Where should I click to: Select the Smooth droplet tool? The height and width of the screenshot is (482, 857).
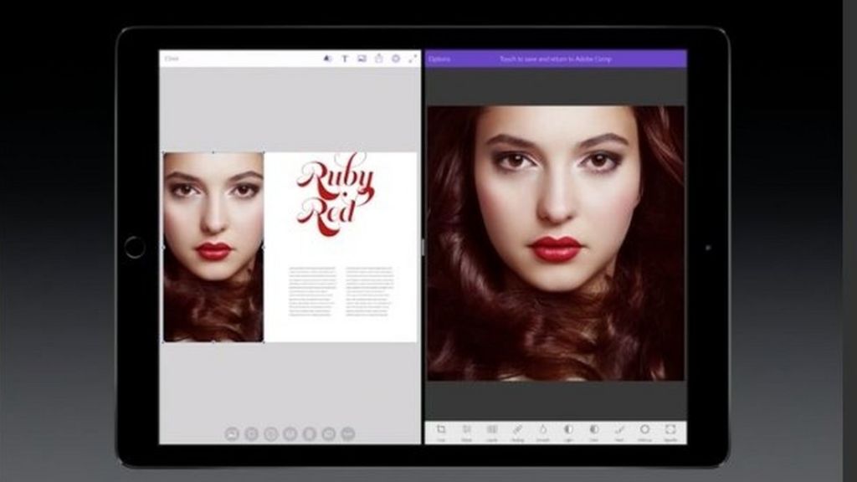[542, 433]
